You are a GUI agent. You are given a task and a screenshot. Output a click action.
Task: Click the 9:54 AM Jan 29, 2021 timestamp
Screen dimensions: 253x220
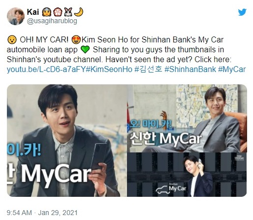[42, 213]
